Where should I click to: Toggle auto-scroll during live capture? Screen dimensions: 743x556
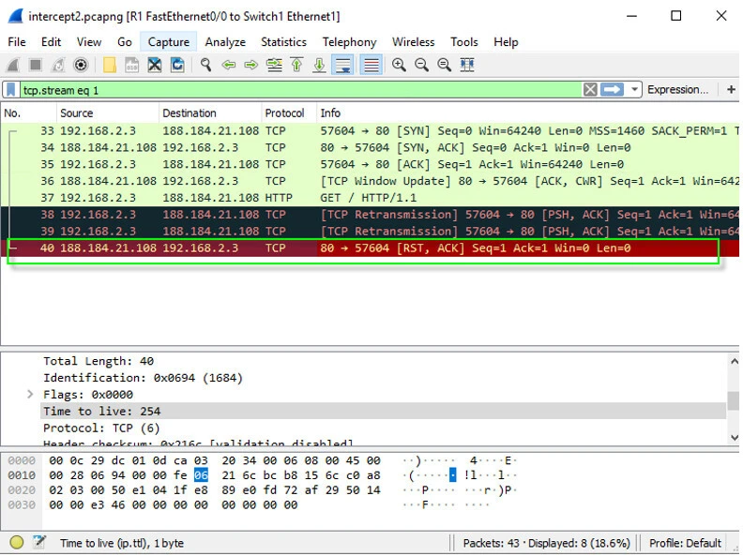[x=342, y=65]
